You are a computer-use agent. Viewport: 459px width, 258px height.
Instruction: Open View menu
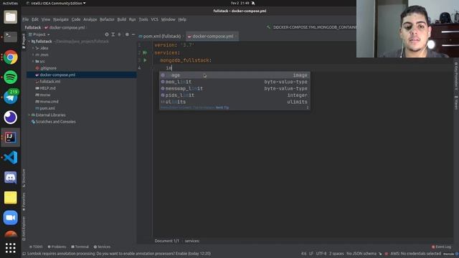[x=46, y=19]
